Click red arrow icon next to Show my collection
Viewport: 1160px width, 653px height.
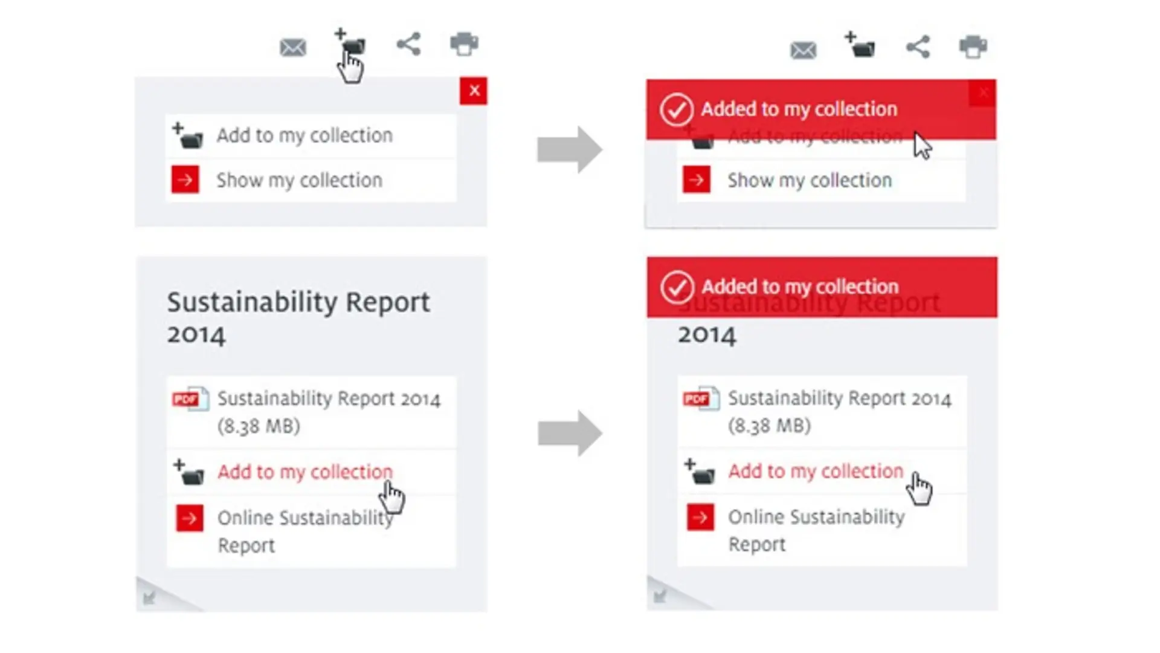185,180
